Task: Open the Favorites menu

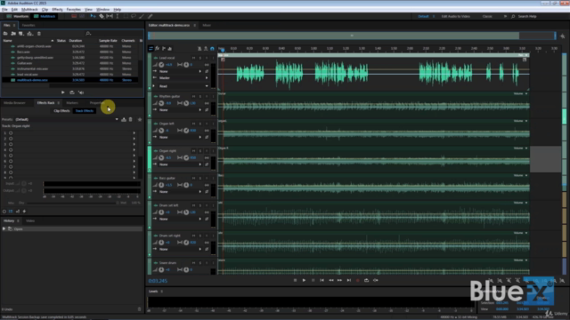Action: pos(74,10)
